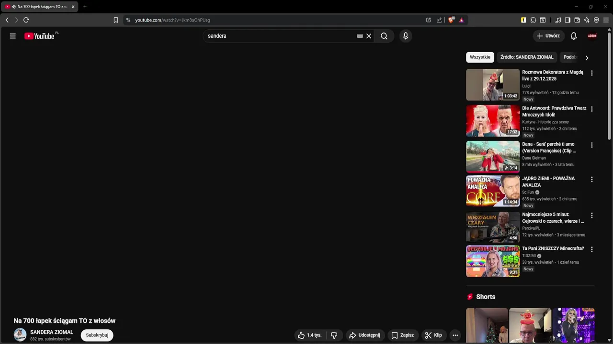Open more actions (three dots) under the video
The width and height of the screenshot is (613, 344).
455,335
